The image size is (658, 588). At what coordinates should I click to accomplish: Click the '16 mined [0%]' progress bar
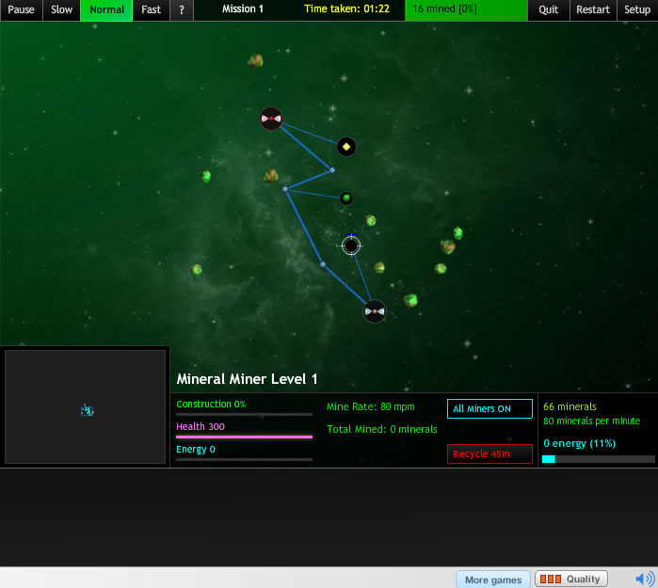click(466, 9)
